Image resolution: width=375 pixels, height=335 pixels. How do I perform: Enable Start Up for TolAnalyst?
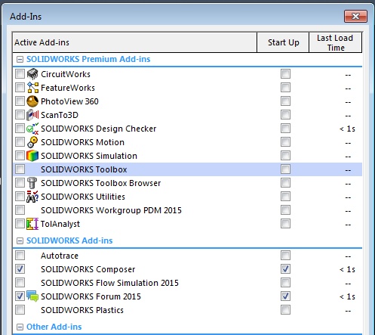285,224
